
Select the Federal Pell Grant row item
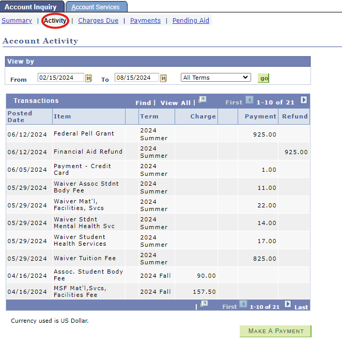(84, 133)
